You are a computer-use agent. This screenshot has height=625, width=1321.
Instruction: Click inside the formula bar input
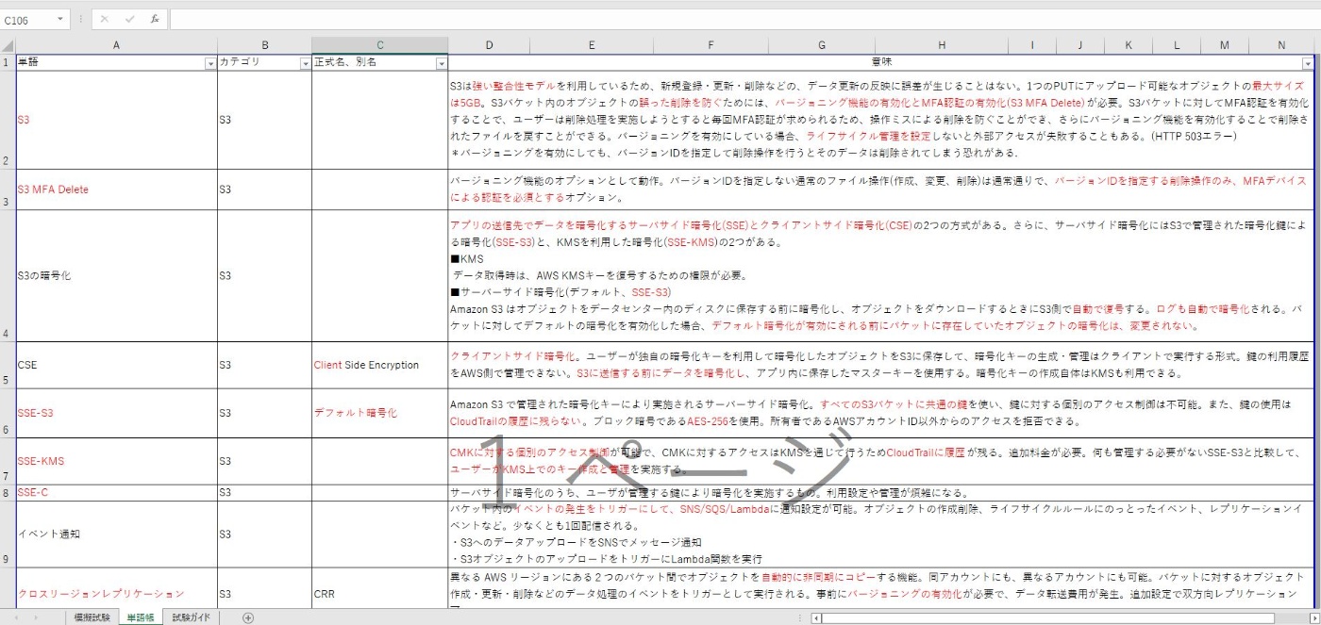coord(744,20)
